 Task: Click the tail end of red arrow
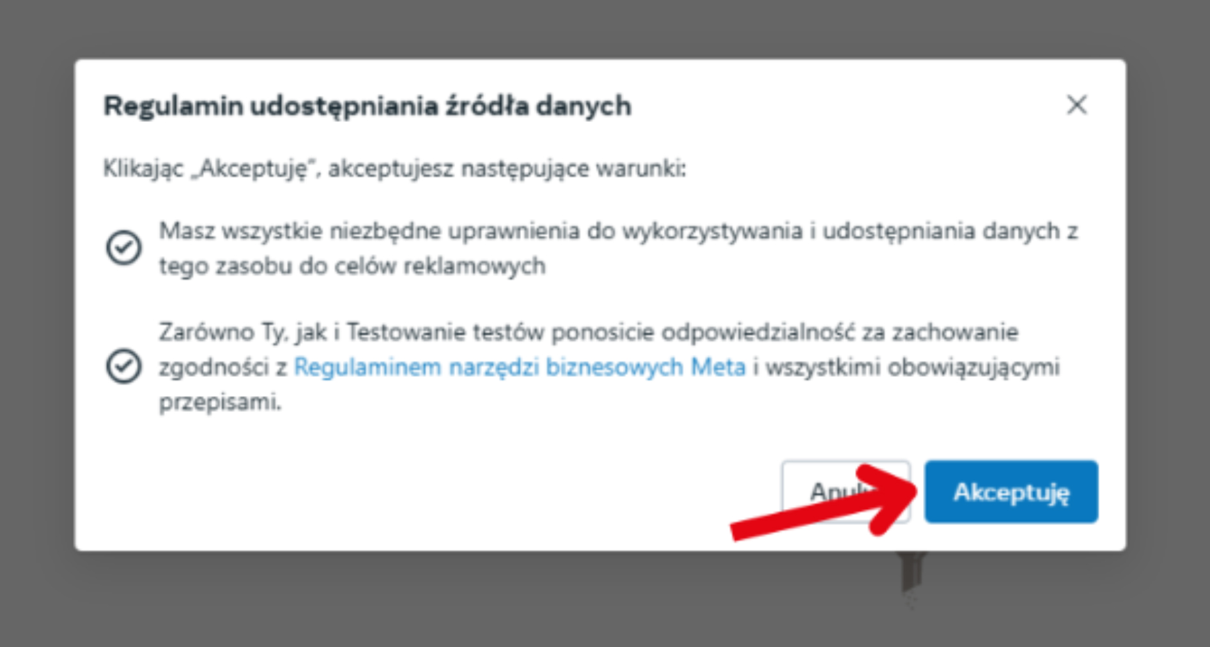pos(741,529)
